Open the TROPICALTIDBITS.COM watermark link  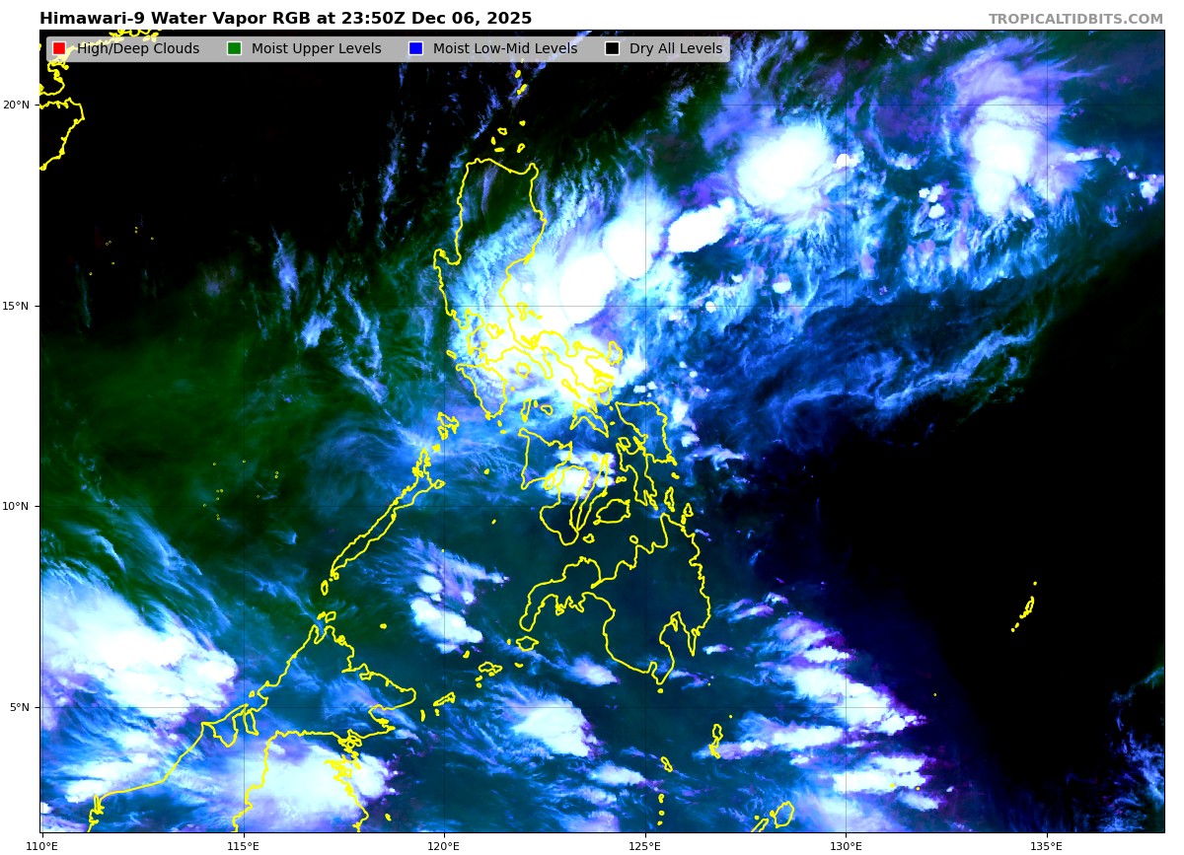pyautogui.click(x=1075, y=19)
